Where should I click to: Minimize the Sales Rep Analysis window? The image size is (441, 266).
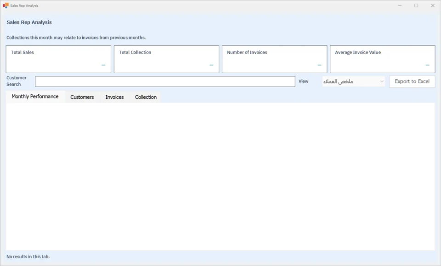pos(400,5)
